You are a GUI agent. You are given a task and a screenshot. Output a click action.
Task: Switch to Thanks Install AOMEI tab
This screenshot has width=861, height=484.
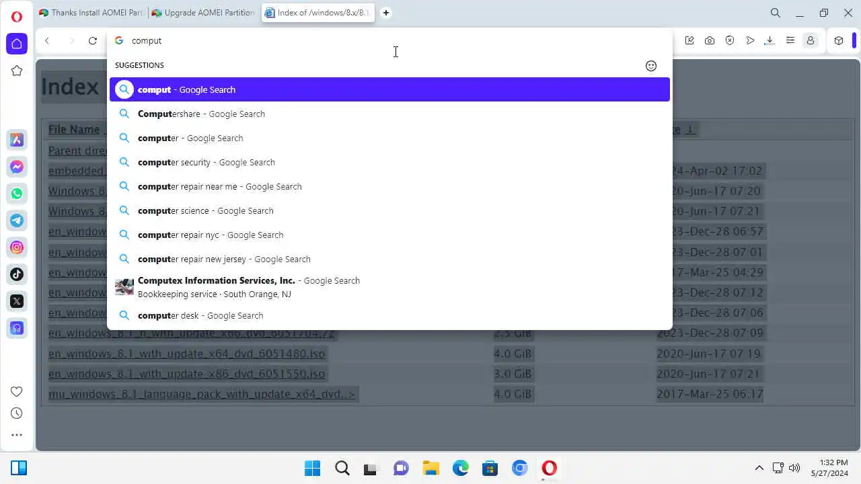[91, 13]
